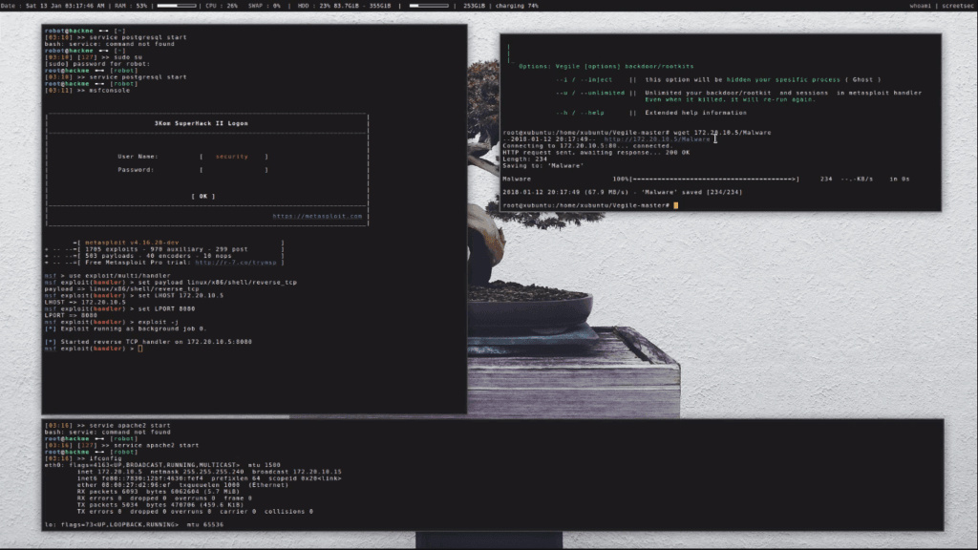Click the HDD usage bar in top bar

coord(428,6)
